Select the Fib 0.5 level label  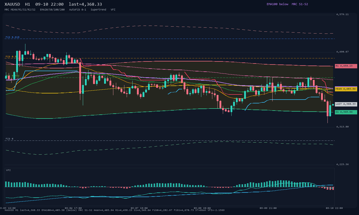tap(11, 57)
